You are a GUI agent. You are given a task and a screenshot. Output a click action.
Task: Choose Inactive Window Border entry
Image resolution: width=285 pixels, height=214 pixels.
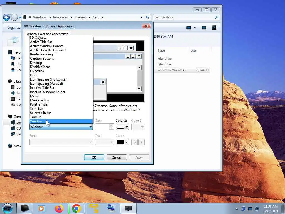[61, 92]
